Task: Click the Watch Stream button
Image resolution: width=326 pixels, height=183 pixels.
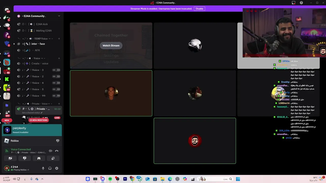Action: [111, 45]
